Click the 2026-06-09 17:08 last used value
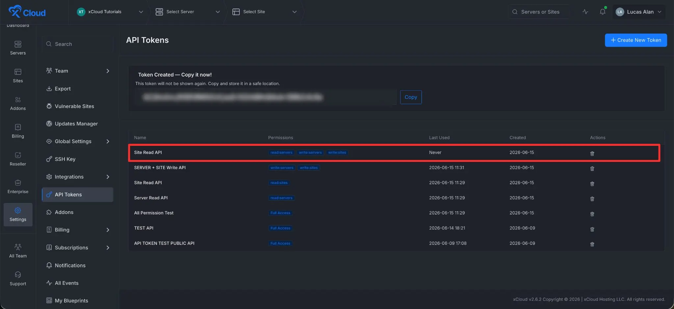This screenshot has width=674, height=309. point(448,243)
